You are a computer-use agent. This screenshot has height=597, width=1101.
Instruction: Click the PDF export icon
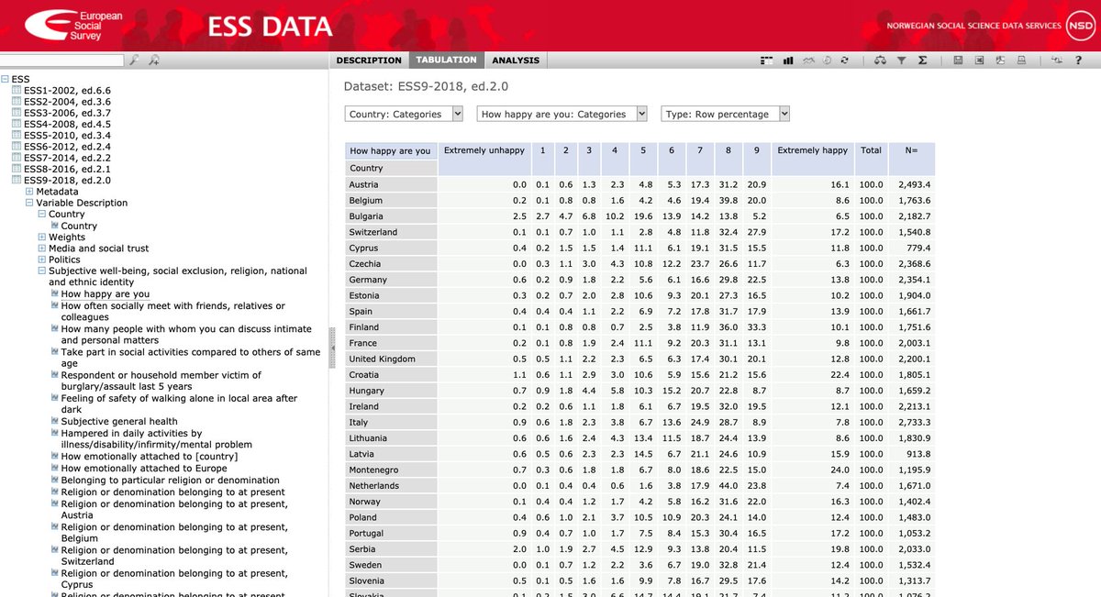pyautogui.click(x=1000, y=61)
